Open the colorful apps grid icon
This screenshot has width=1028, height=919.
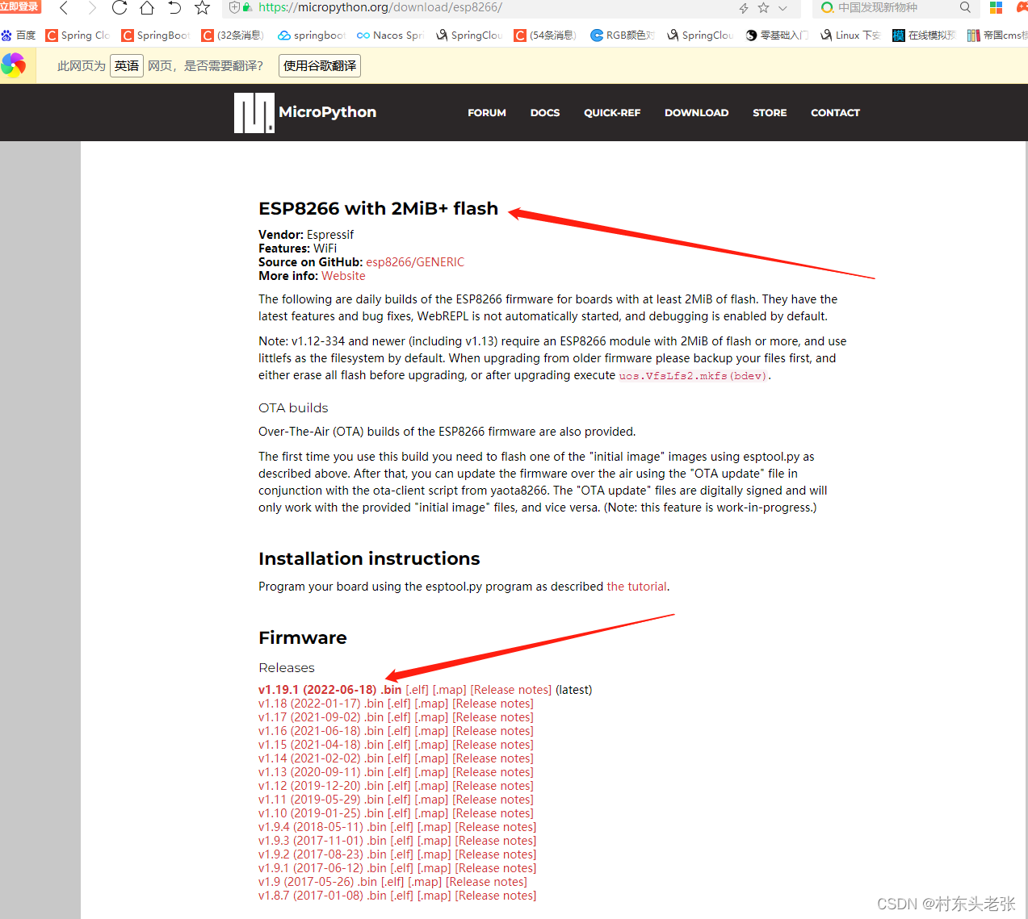(997, 7)
